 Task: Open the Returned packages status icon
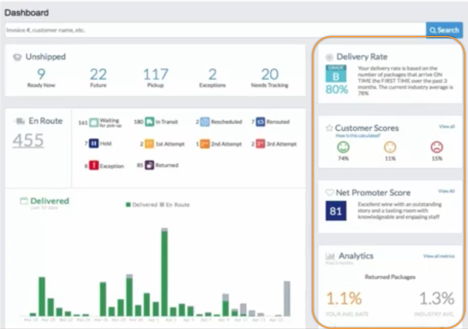tap(149, 165)
